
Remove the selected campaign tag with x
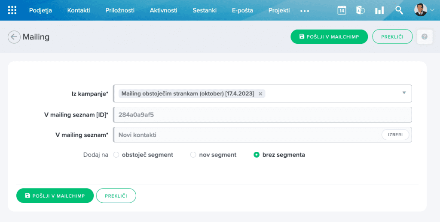click(260, 94)
